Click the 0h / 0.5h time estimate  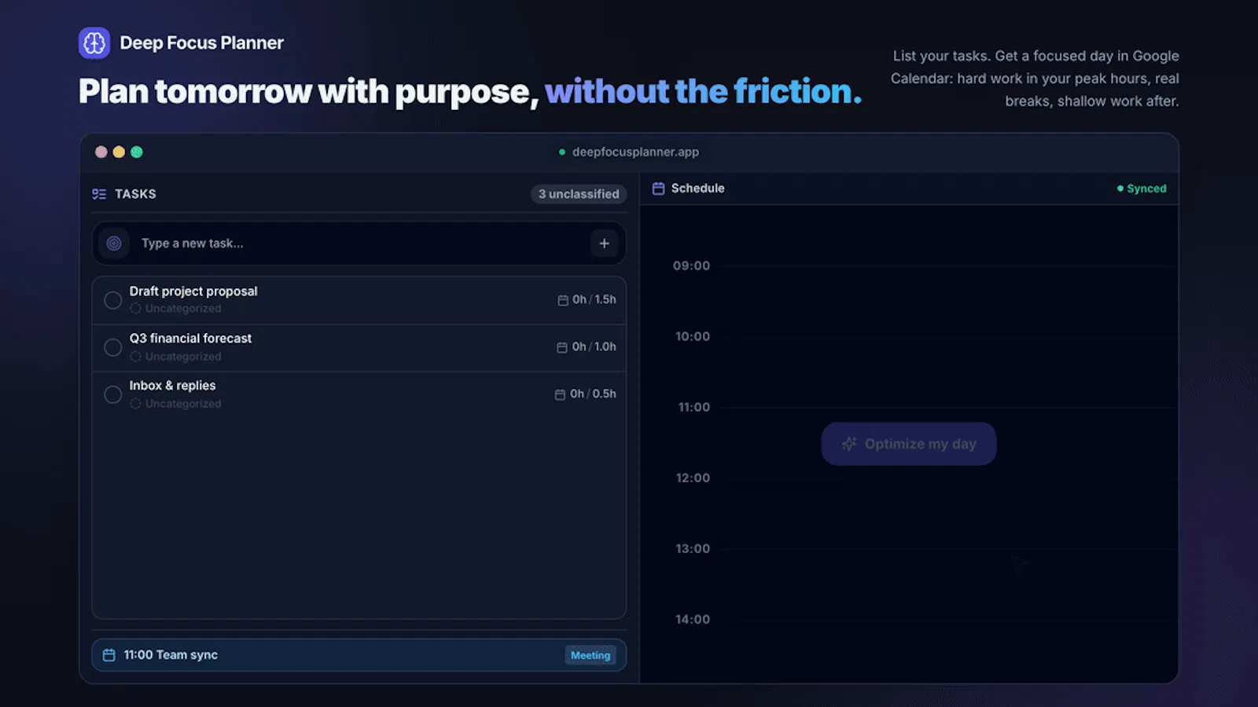coord(593,394)
